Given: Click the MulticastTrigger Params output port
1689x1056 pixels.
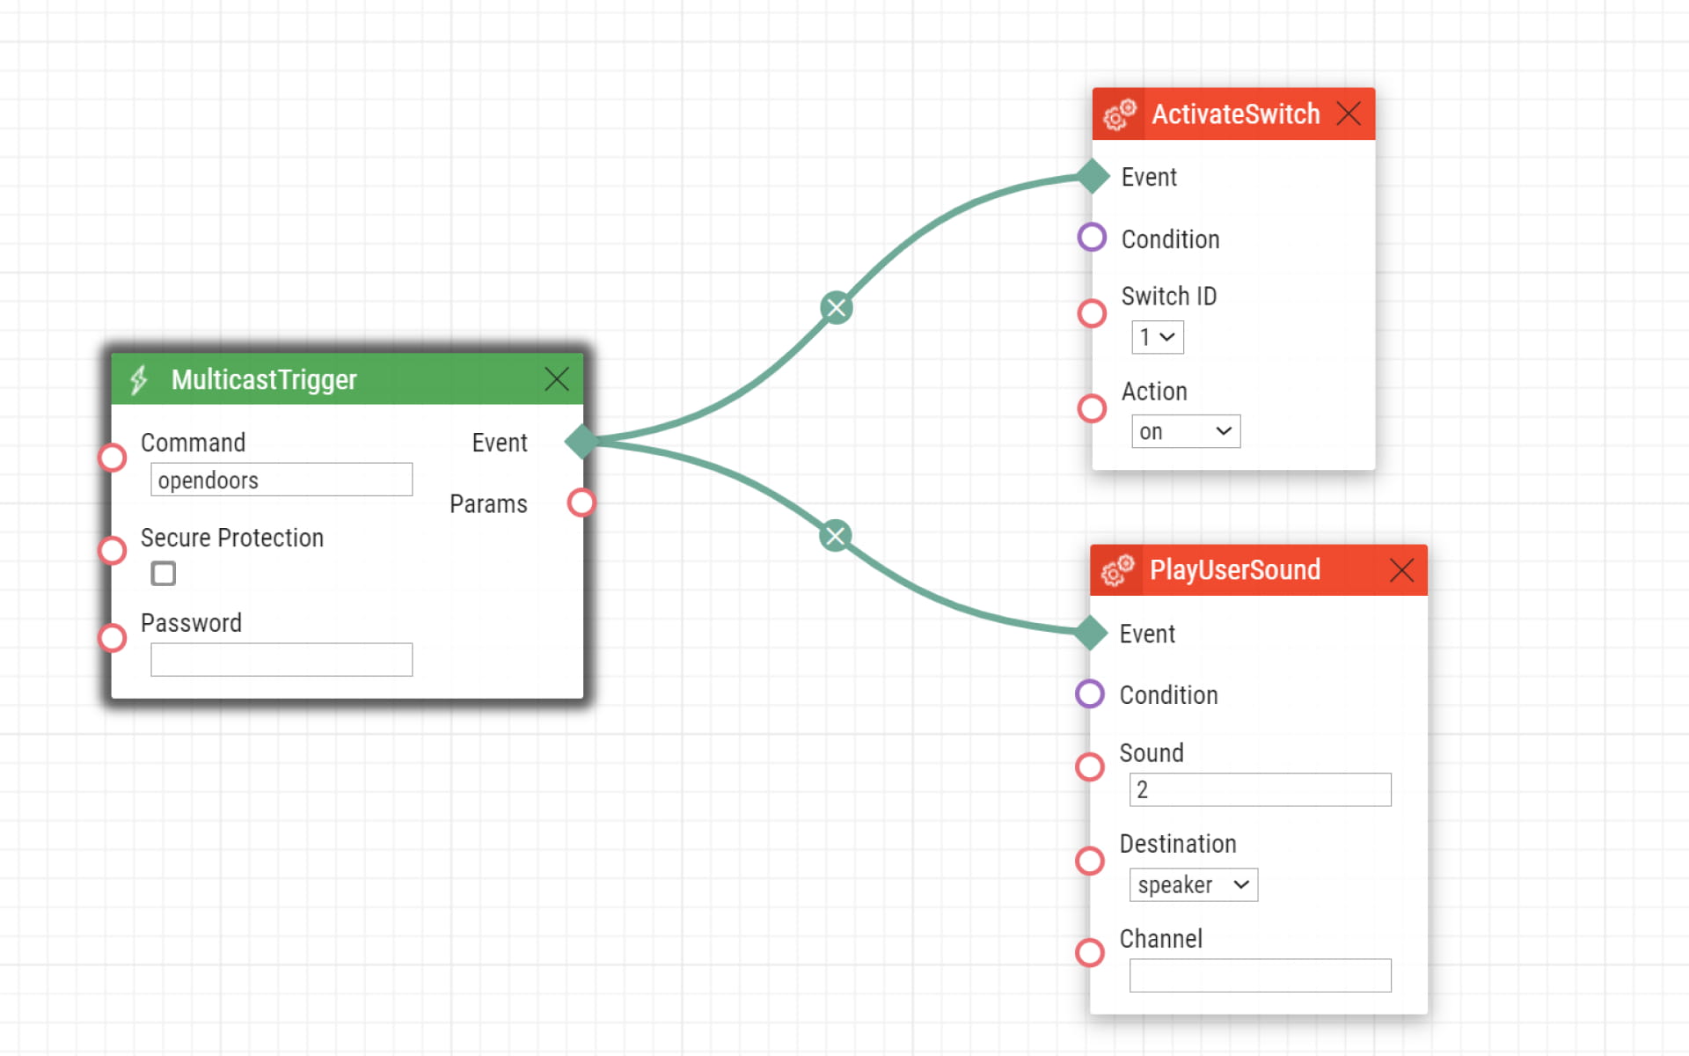Looking at the screenshot, I should [581, 502].
